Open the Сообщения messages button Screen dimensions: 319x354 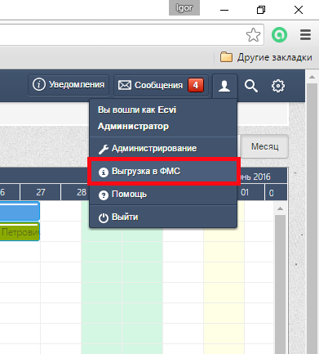tap(161, 85)
